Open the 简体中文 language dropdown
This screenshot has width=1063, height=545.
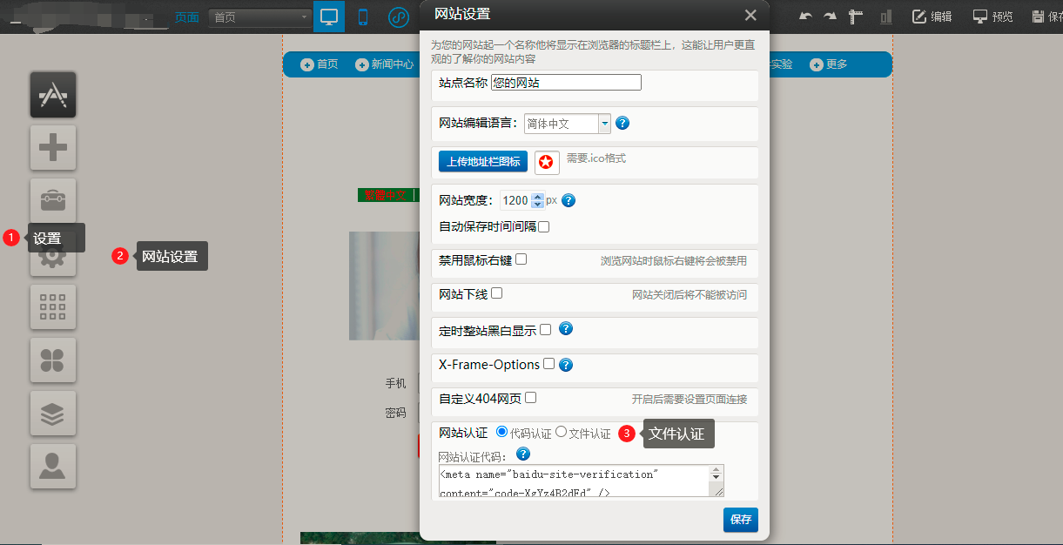click(604, 124)
